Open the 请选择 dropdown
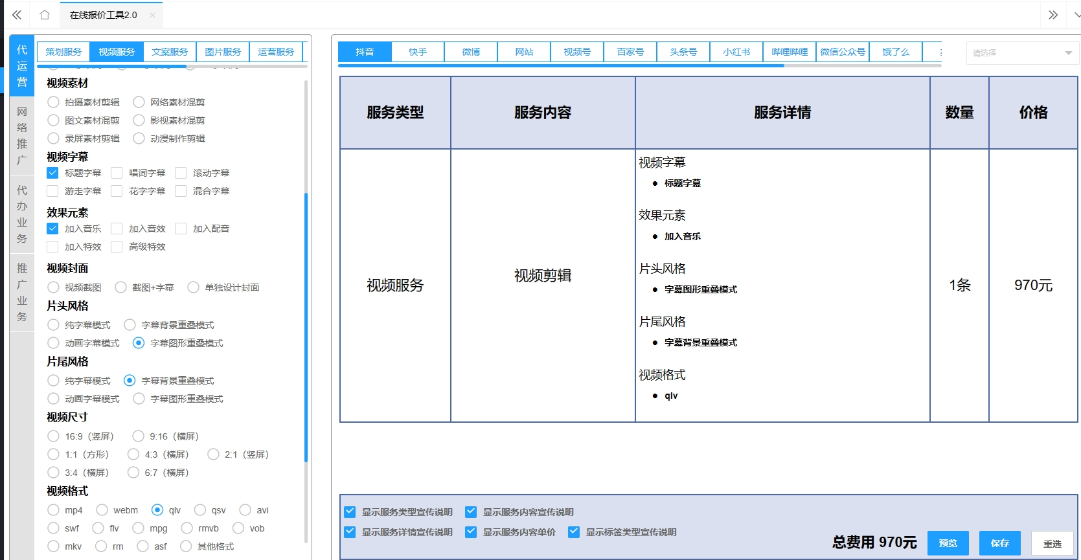Viewport: 1081px width, 560px height. tap(1022, 53)
